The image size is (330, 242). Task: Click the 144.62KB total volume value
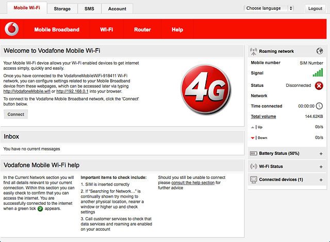click(314, 116)
